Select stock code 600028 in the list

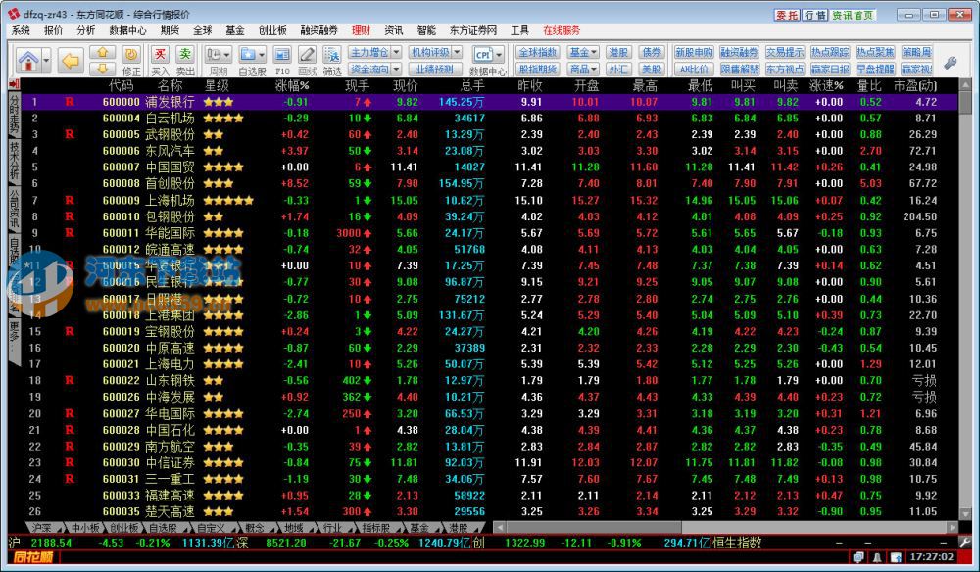click(122, 430)
